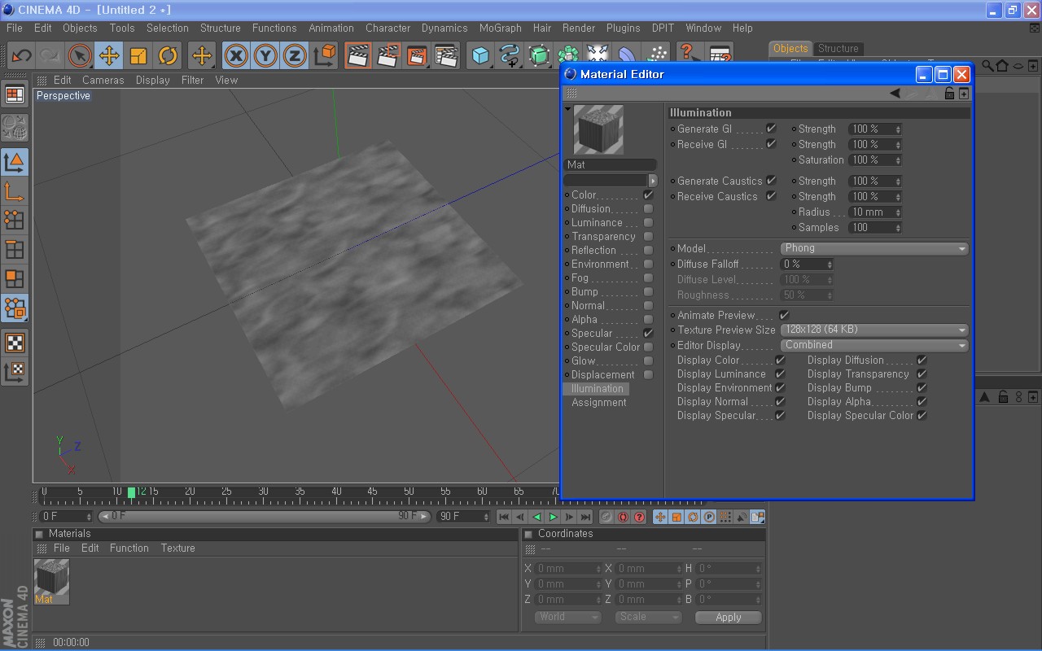Viewport: 1042px width, 651px height.
Task: Render the active view clapperboard icon
Action: [358, 56]
